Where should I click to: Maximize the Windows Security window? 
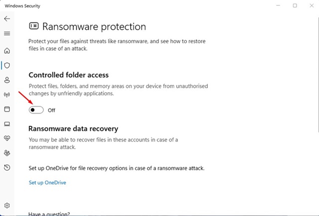pyautogui.click(x=295, y=5)
